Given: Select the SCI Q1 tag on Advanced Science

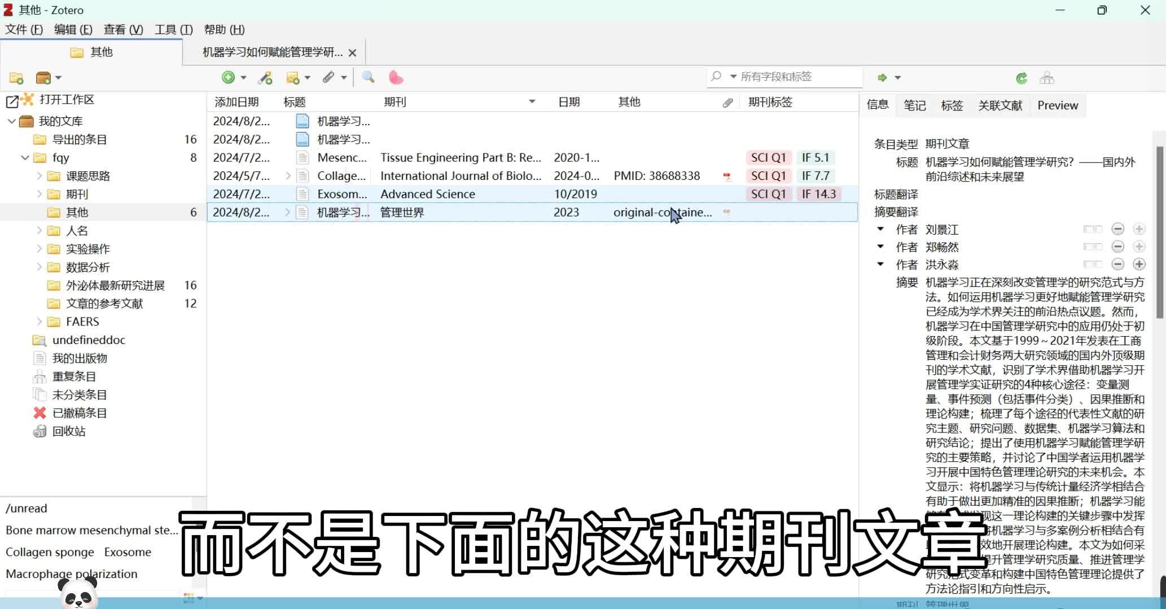Looking at the screenshot, I should tap(768, 193).
